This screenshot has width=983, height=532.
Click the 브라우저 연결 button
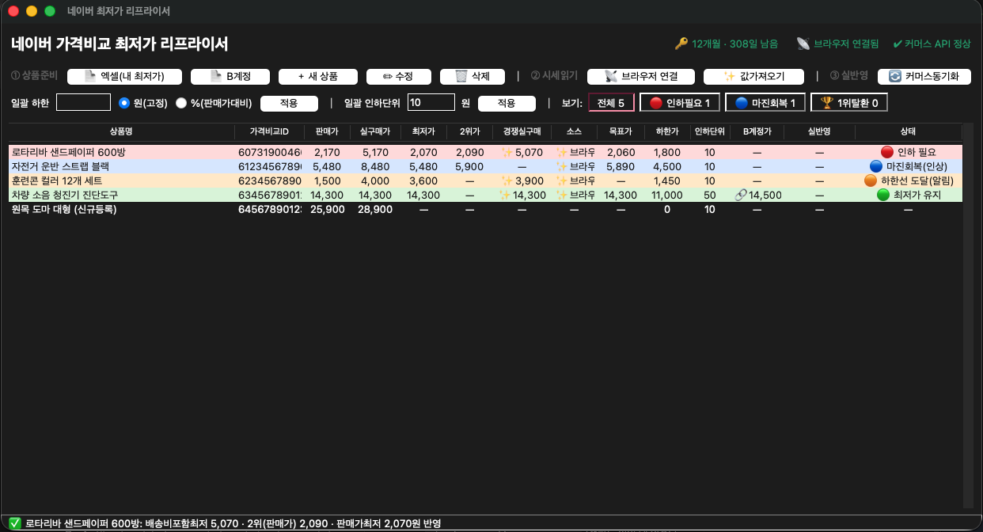coord(640,76)
